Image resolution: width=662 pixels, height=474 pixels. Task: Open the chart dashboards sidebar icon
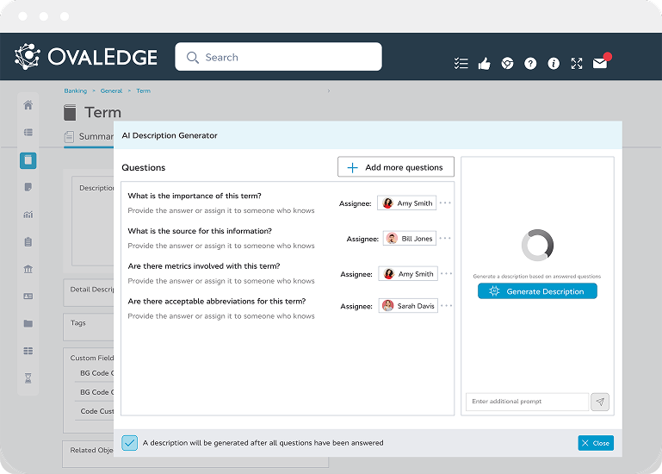pos(28,215)
